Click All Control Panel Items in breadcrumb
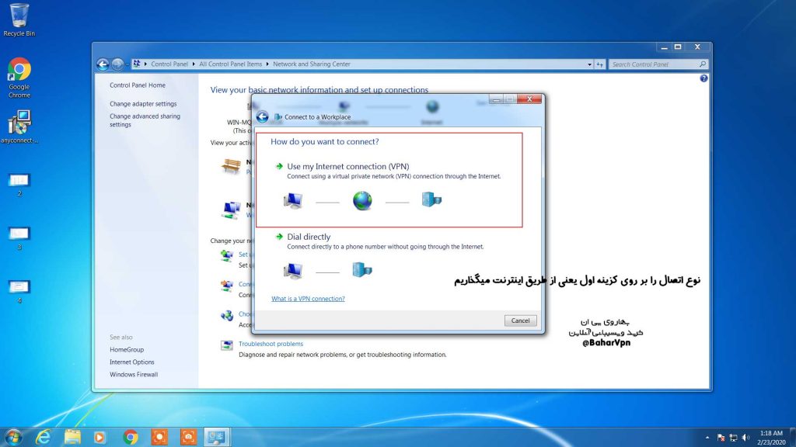The height and width of the screenshot is (447, 796). (230, 64)
